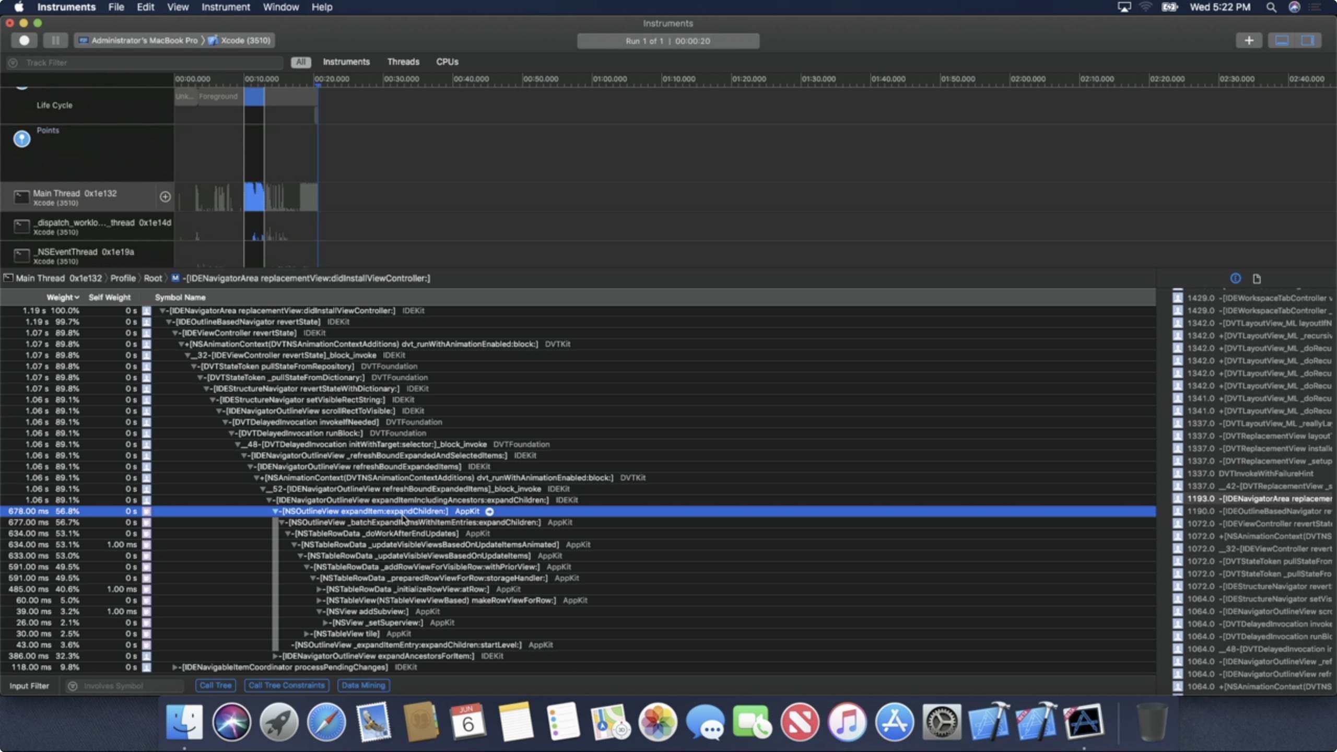Screen dimensions: 1337x752
Task: Click focus arrow beside expandItem:expandChildren: row
Action: point(489,511)
